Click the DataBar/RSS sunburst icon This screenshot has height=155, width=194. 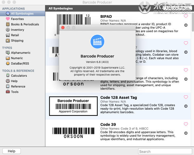click(8, 63)
